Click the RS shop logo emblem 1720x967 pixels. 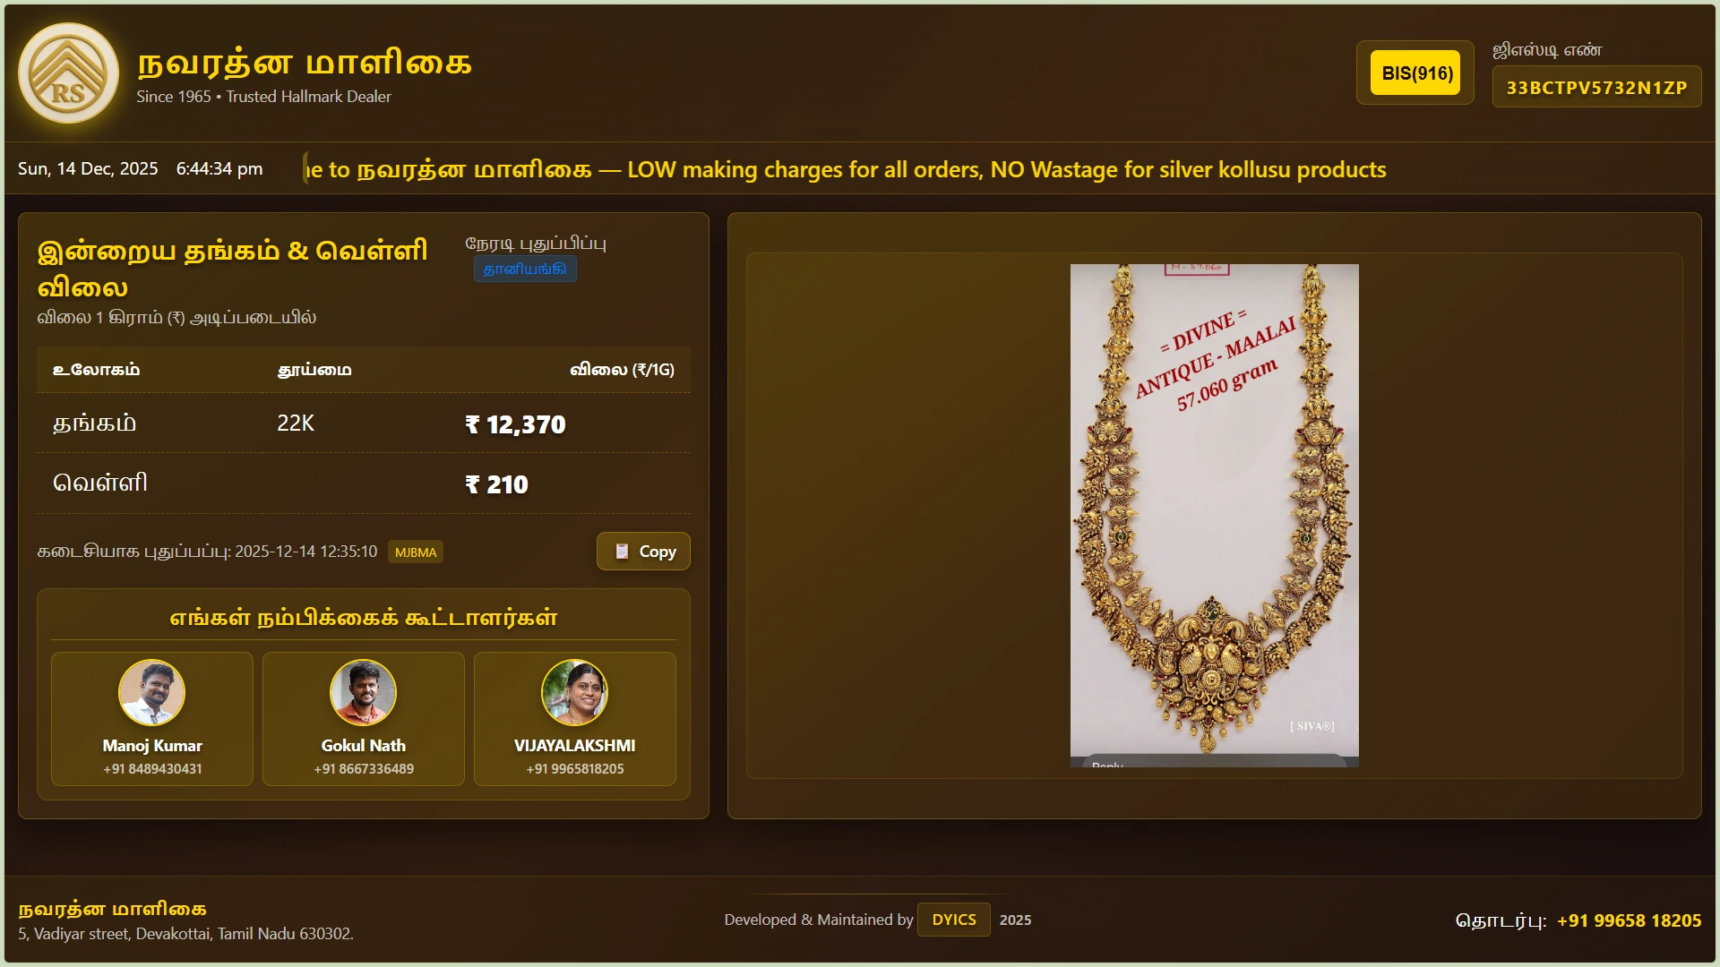pos(68,73)
